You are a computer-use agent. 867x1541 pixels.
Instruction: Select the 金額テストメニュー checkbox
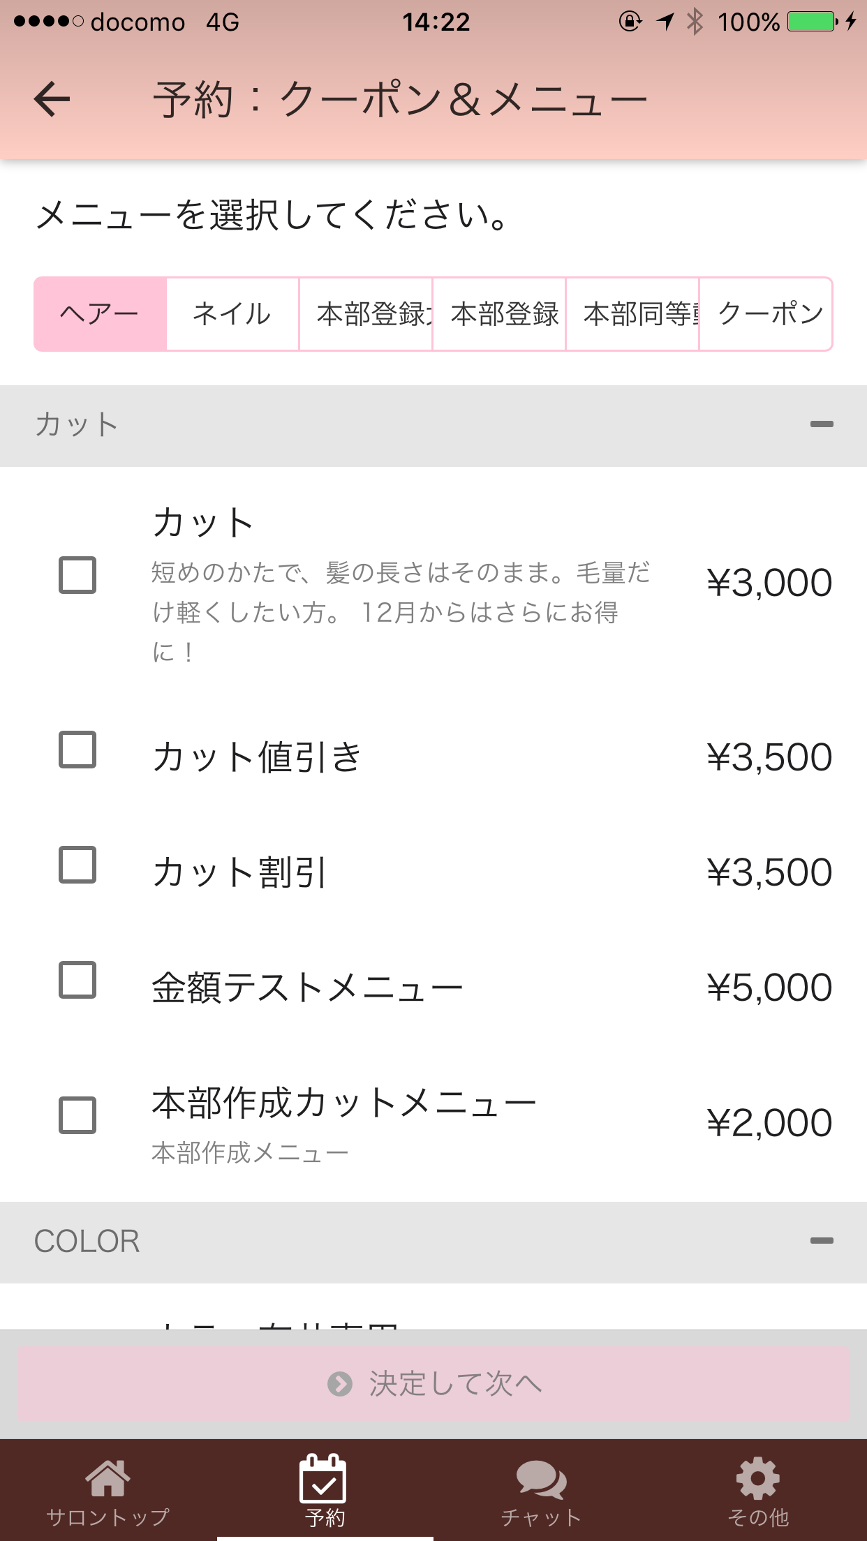point(77,980)
